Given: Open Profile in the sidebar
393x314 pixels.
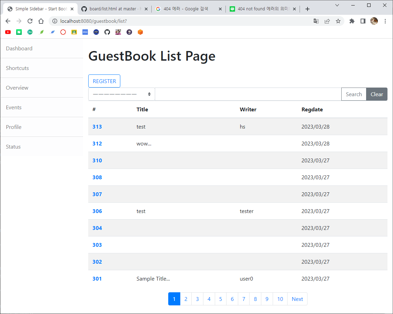Looking at the screenshot, I should pyautogui.click(x=42, y=127).
